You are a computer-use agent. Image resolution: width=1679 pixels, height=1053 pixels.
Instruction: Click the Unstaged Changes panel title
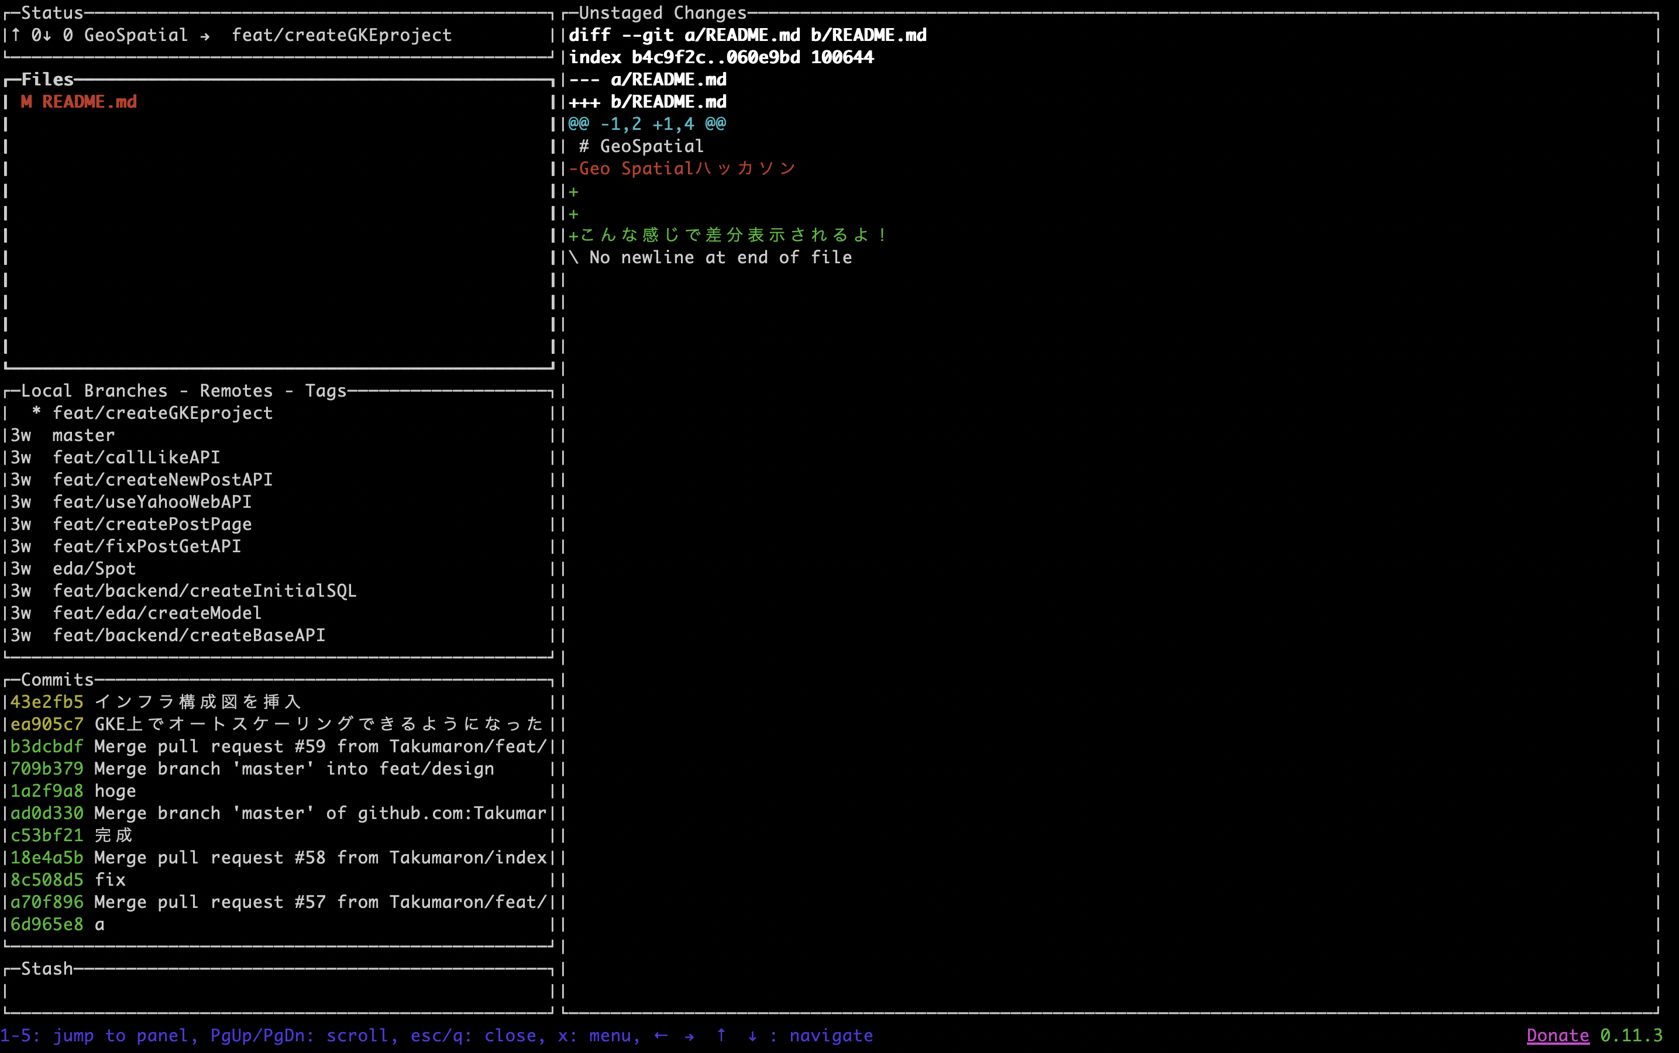662,12
